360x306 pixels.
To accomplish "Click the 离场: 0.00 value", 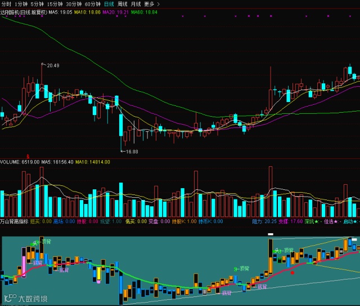I will pyautogui.click(x=64, y=221).
